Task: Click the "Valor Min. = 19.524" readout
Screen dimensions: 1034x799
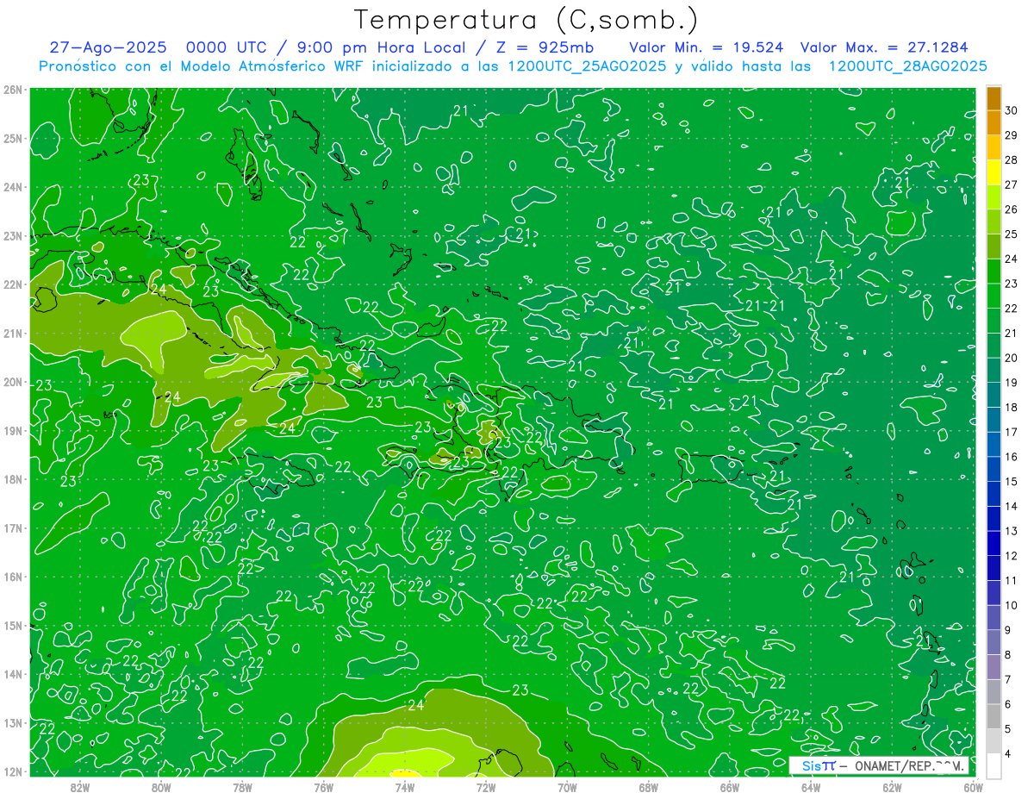Action: [707, 47]
